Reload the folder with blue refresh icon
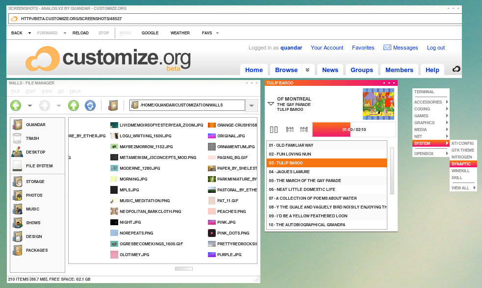Screen dimensions: 482x288 point(90,105)
